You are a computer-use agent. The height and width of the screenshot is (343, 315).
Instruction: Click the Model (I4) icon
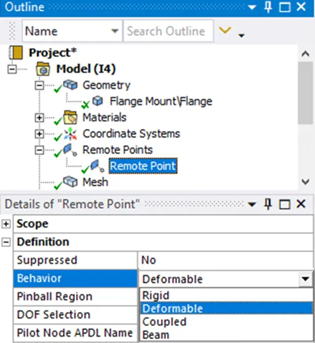tap(42, 68)
